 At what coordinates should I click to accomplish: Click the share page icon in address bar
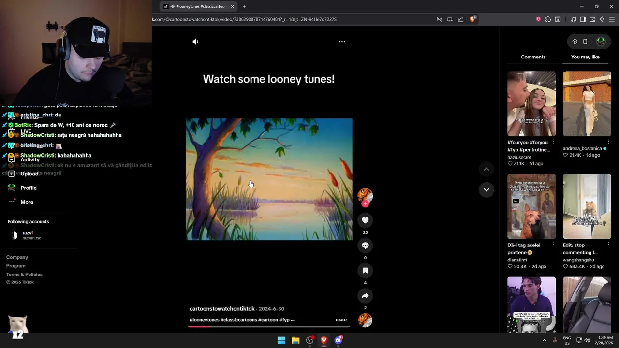[x=460, y=19]
